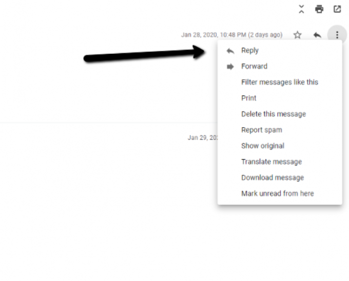The width and height of the screenshot is (349, 281).
Task: Select Translate message option
Action: coord(280,162)
